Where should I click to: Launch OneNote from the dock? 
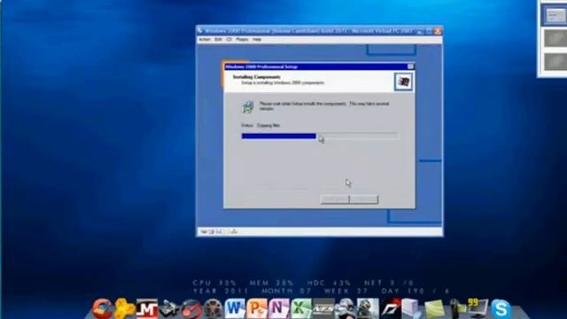[x=279, y=308]
